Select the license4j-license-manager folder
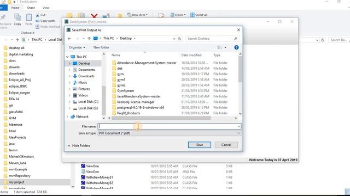The width and height of the screenshot is (350, 196). [136, 102]
